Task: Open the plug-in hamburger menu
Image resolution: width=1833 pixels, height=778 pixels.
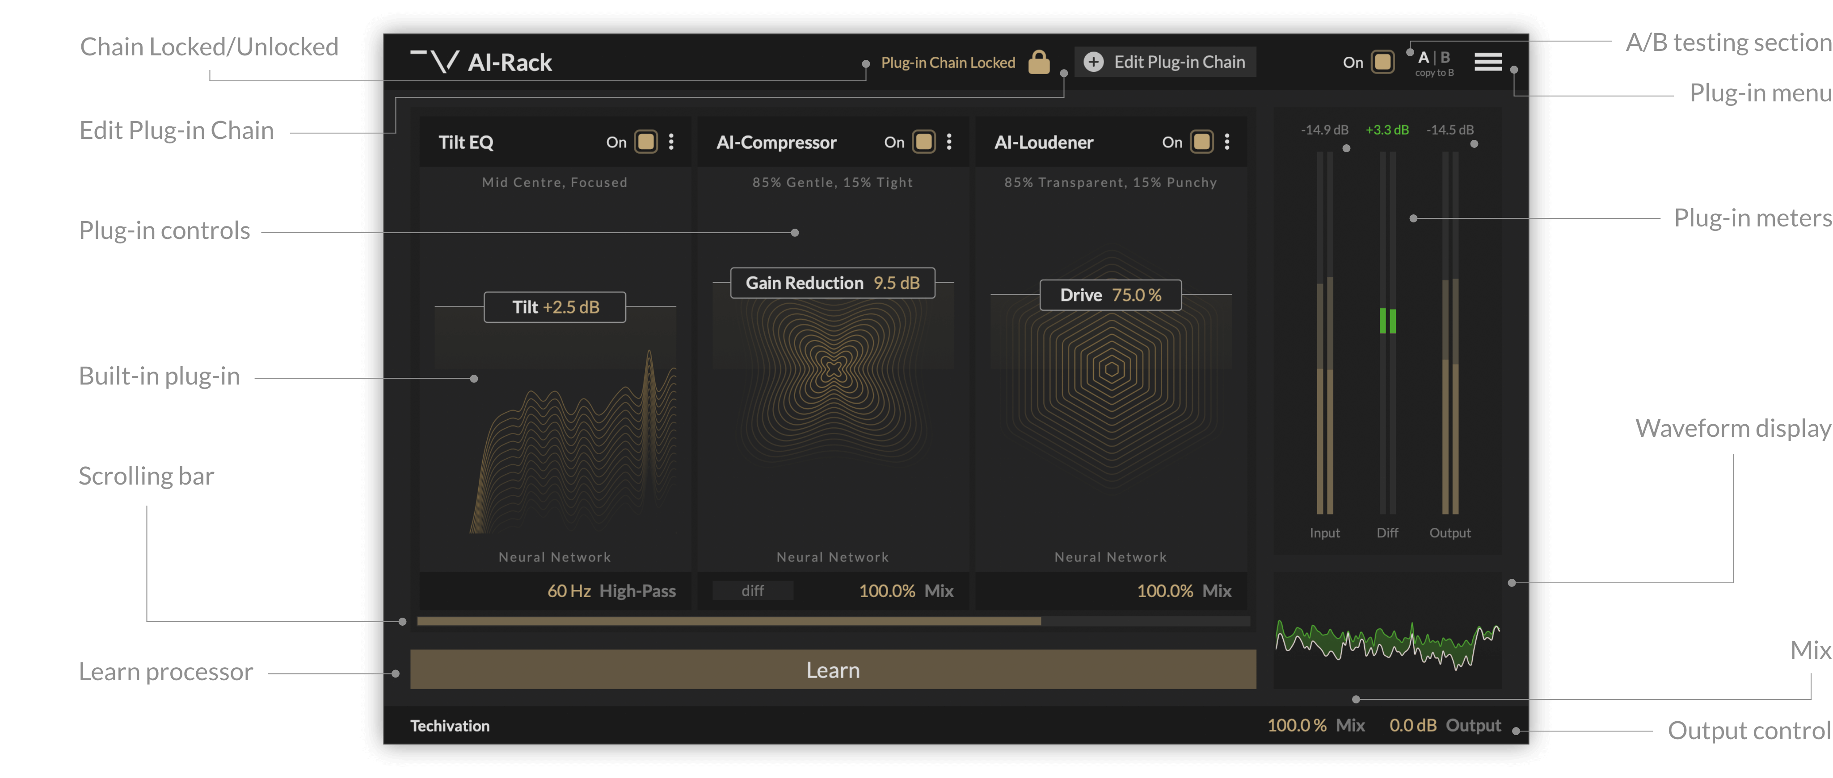Action: [x=1488, y=63]
